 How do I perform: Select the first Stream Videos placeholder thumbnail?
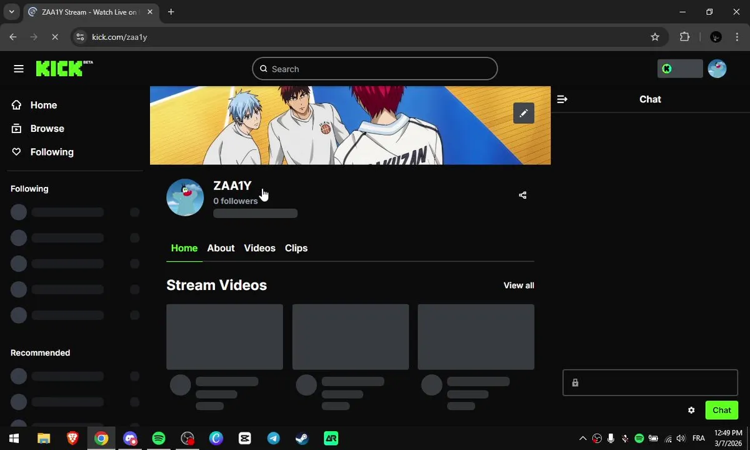[x=224, y=337]
